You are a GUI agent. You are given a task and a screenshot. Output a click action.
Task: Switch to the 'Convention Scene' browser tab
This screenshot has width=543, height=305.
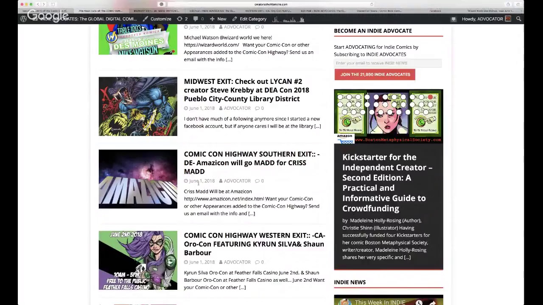[x=379, y=11]
